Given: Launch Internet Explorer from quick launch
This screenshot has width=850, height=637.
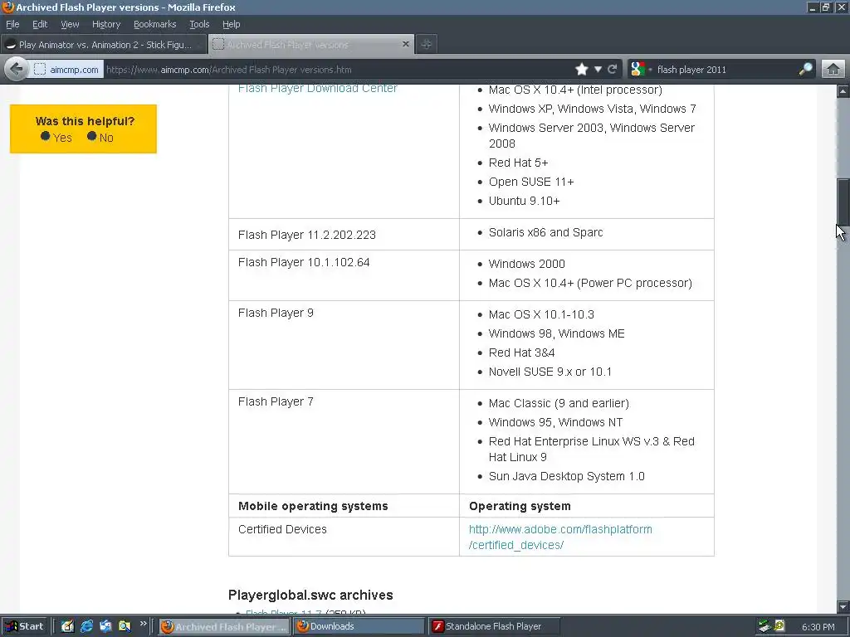Looking at the screenshot, I should point(86,626).
